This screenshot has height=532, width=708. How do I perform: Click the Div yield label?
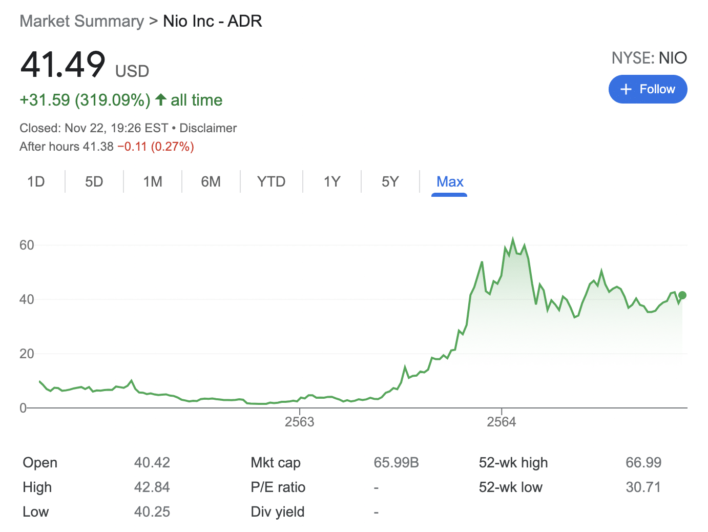[278, 511]
